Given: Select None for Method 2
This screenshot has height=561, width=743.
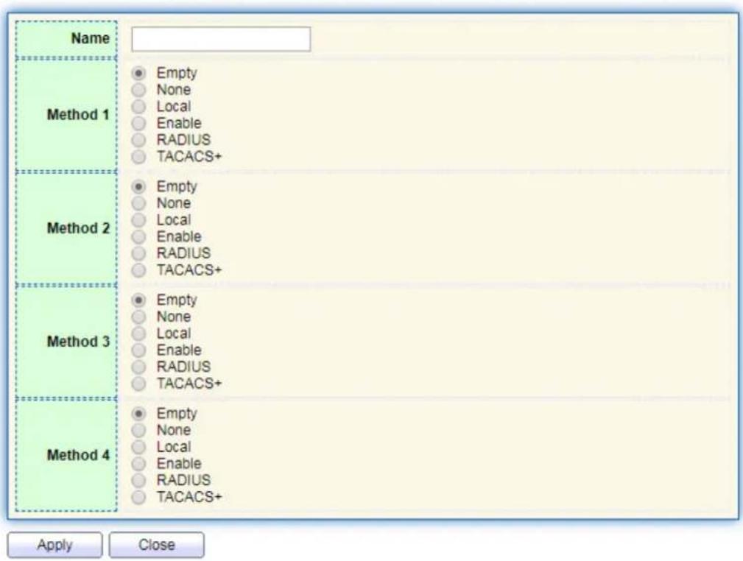Looking at the screenshot, I should (138, 203).
